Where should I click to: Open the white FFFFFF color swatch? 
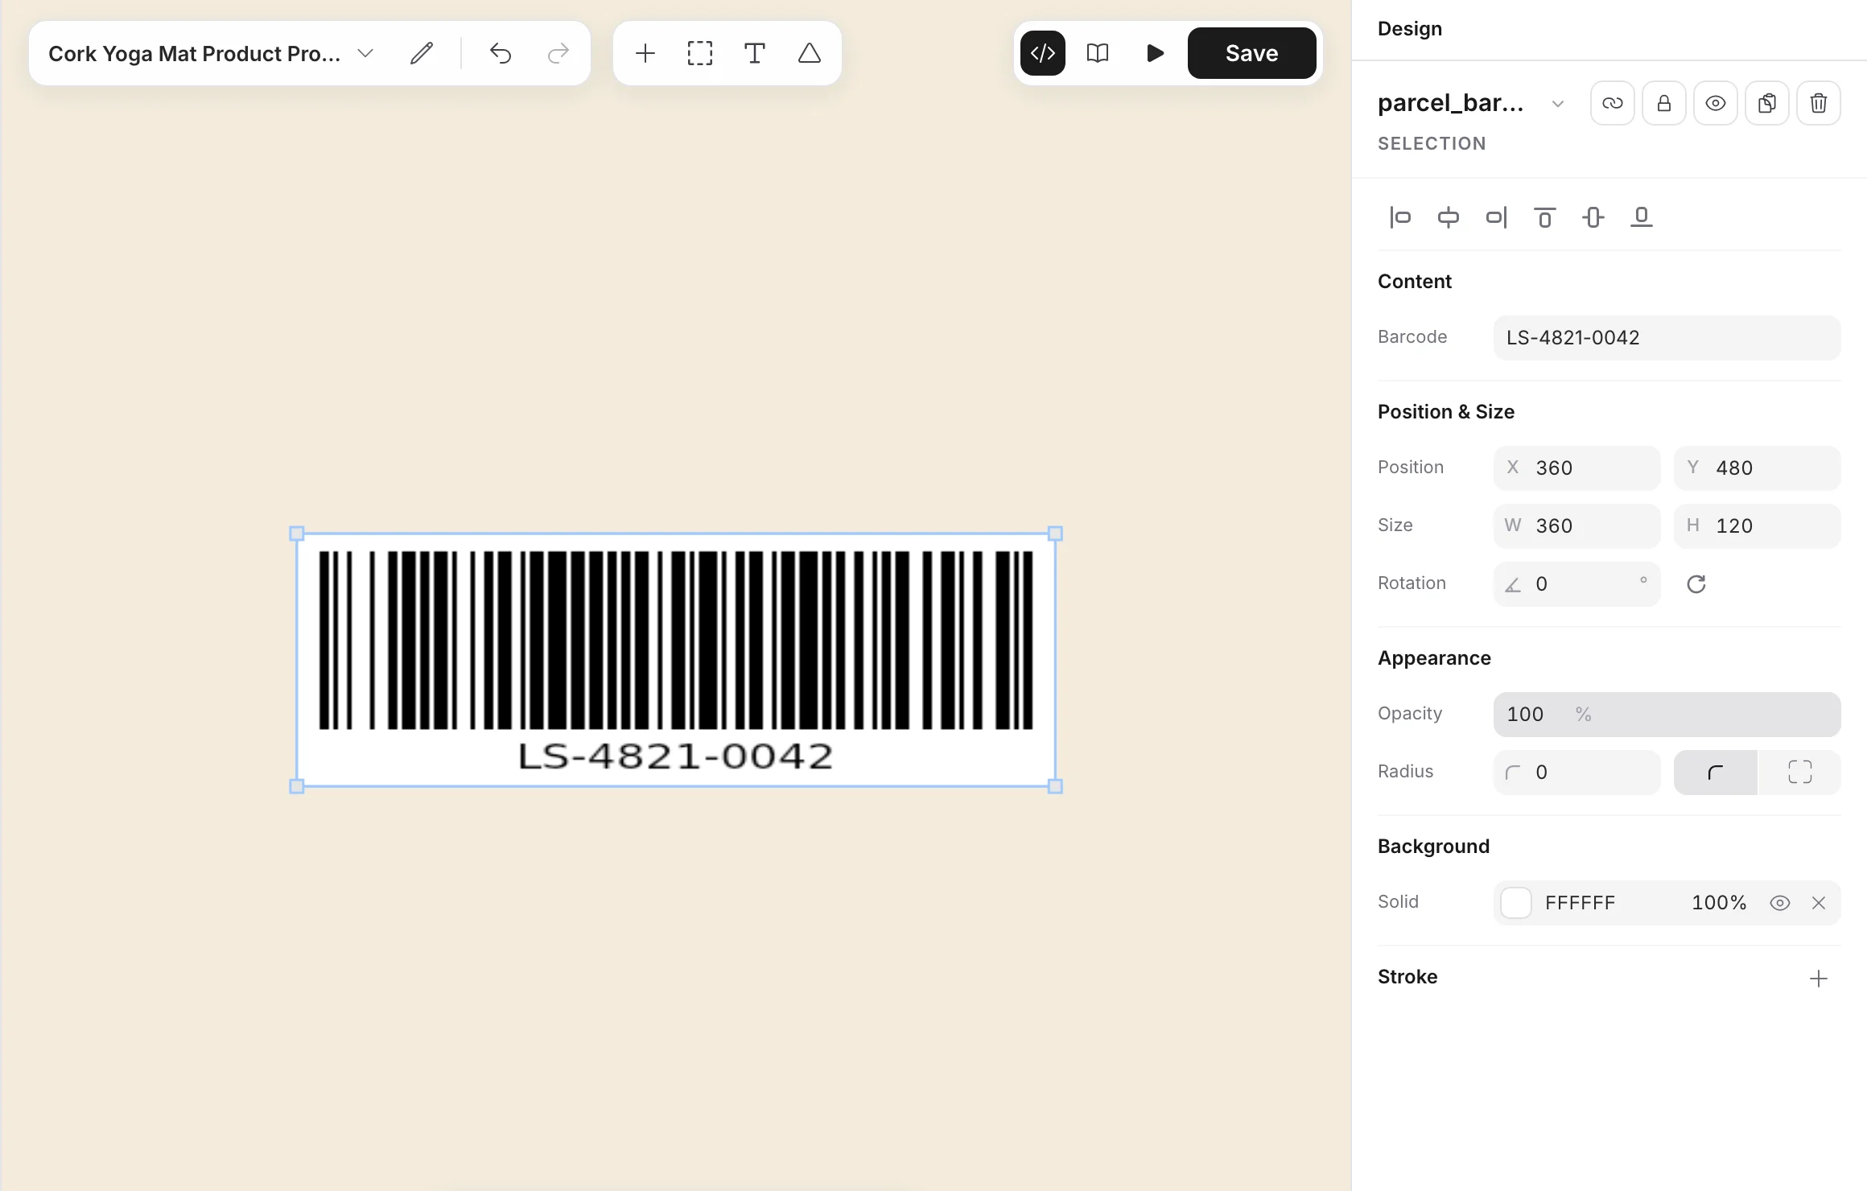pos(1516,903)
